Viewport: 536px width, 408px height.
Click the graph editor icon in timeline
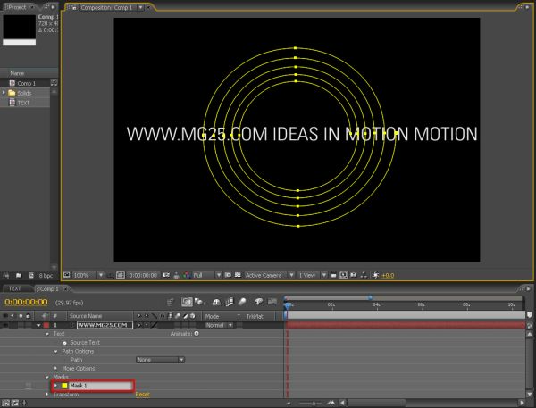click(272, 302)
